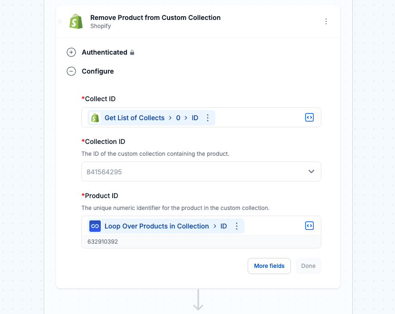The image size is (395, 314).
Task: Click the More fields button
Action: point(269,266)
